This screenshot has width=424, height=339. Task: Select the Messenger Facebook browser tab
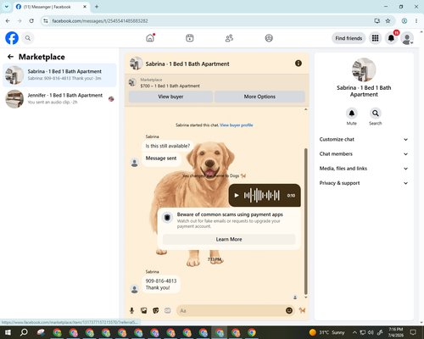coord(52,7)
